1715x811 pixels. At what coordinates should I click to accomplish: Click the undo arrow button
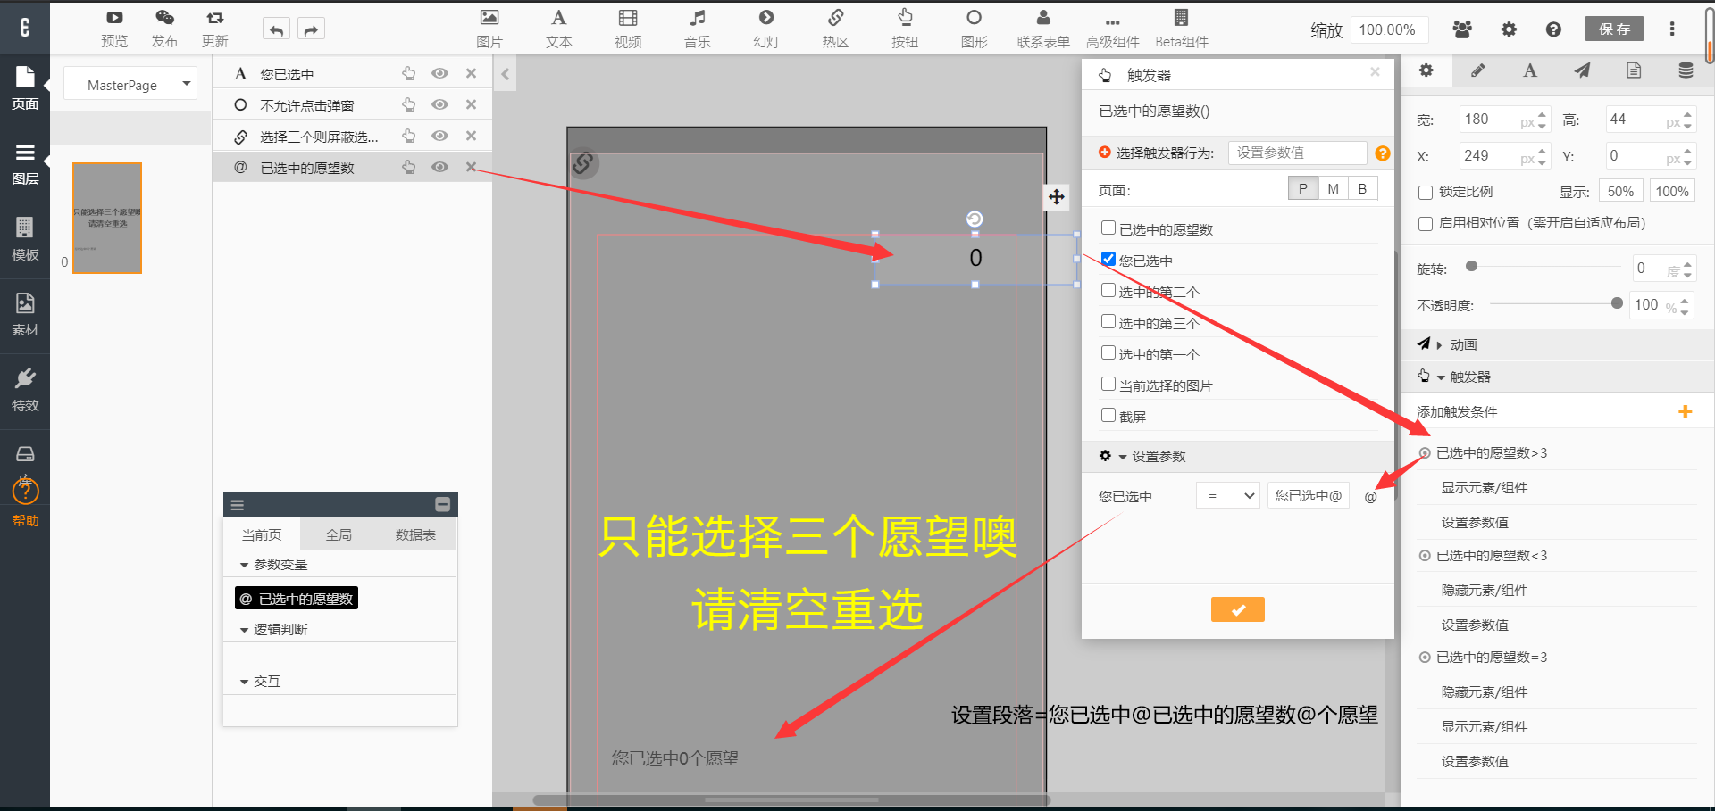pyautogui.click(x=276, y=30)
